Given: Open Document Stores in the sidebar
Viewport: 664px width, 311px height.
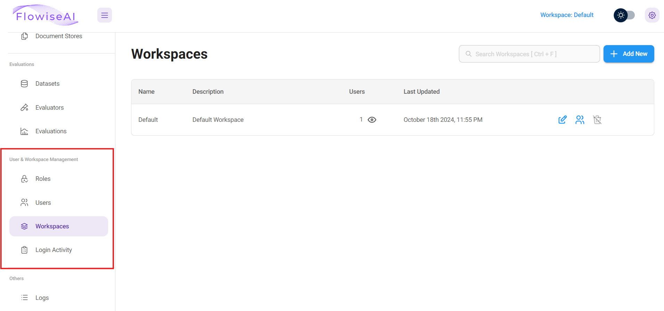Looking at the screenshot, I should coord(59,36).
